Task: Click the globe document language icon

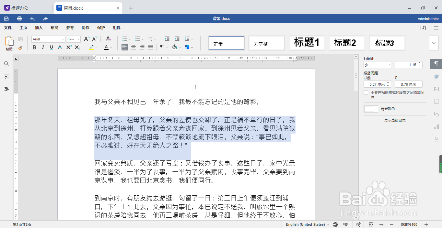Action: [x=335, y=224]
